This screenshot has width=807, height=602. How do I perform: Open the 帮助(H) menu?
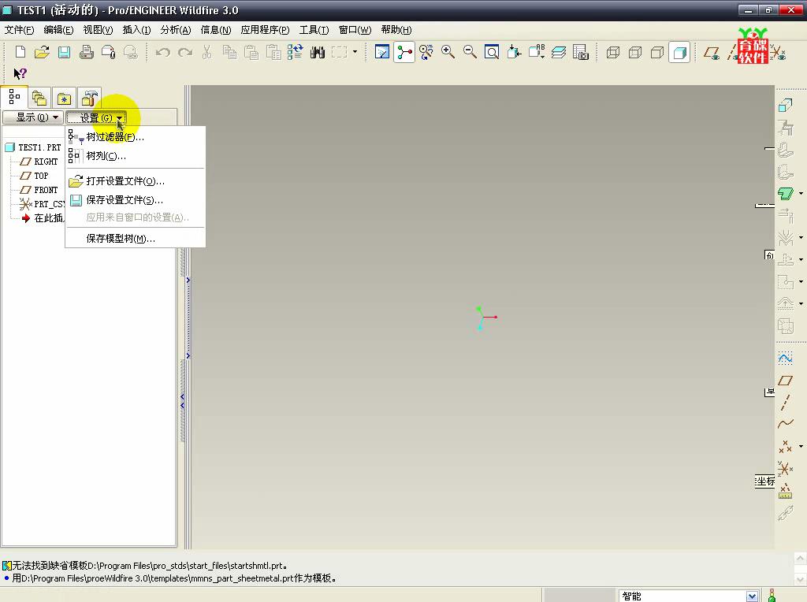point(396,30)
